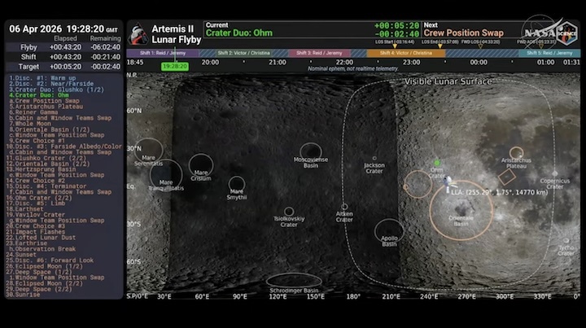Select the Orion spacecraft icon on map
The width and height of the screenshot is (586, 328).
[448, 183]
